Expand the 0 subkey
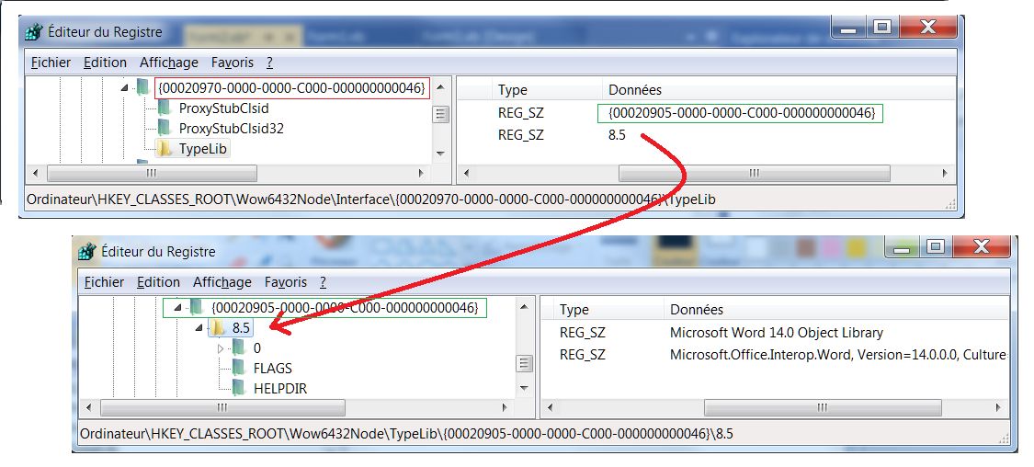The height and width of the screenshot is (467, 1034). pyautogui.click(x=221, y=348)
